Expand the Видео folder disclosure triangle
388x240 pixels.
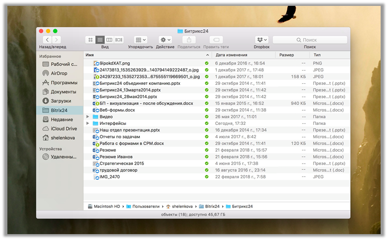click(87, 117)
